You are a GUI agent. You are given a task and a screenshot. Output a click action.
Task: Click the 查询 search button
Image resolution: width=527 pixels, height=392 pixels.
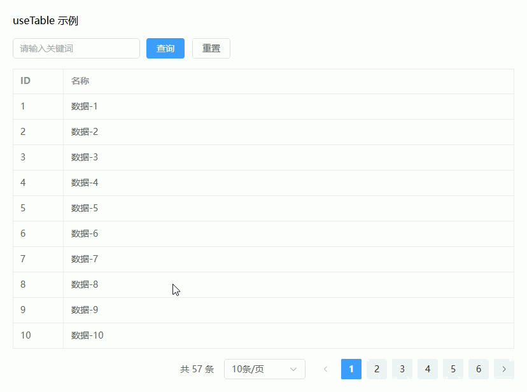[x=165, y=48]
